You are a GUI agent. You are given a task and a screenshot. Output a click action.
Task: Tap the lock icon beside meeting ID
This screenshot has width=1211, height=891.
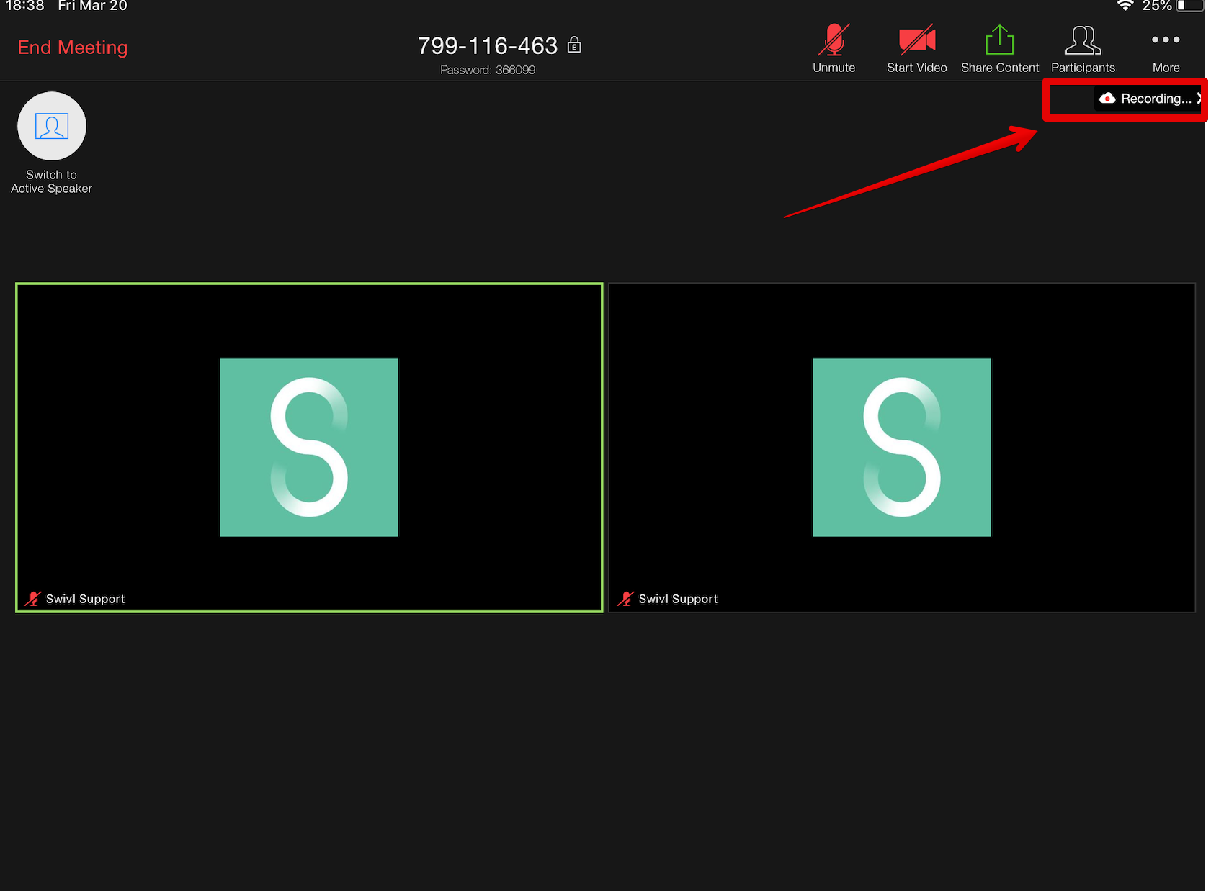click(x=574, y=45)
